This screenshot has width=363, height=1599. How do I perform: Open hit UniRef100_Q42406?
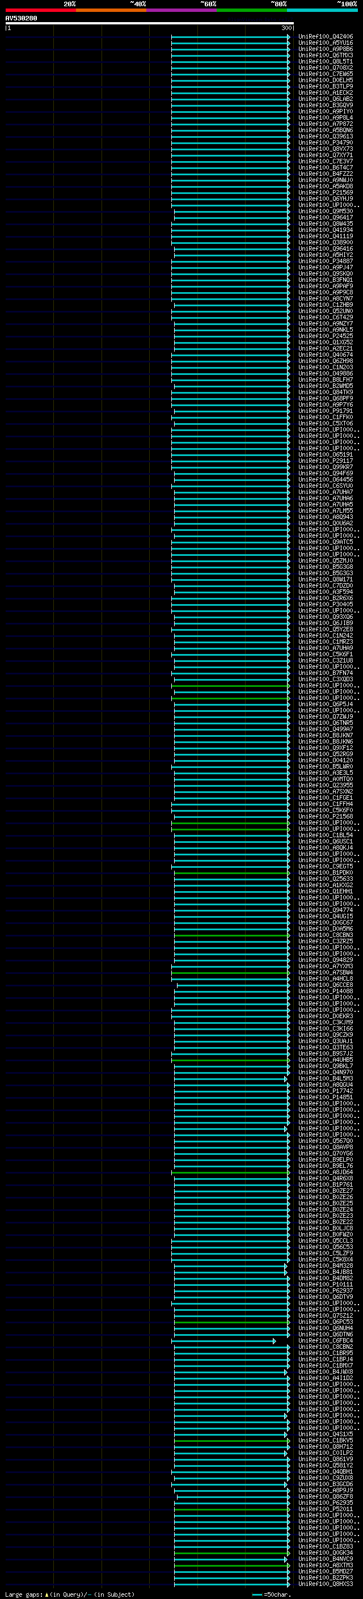[326, 37]
